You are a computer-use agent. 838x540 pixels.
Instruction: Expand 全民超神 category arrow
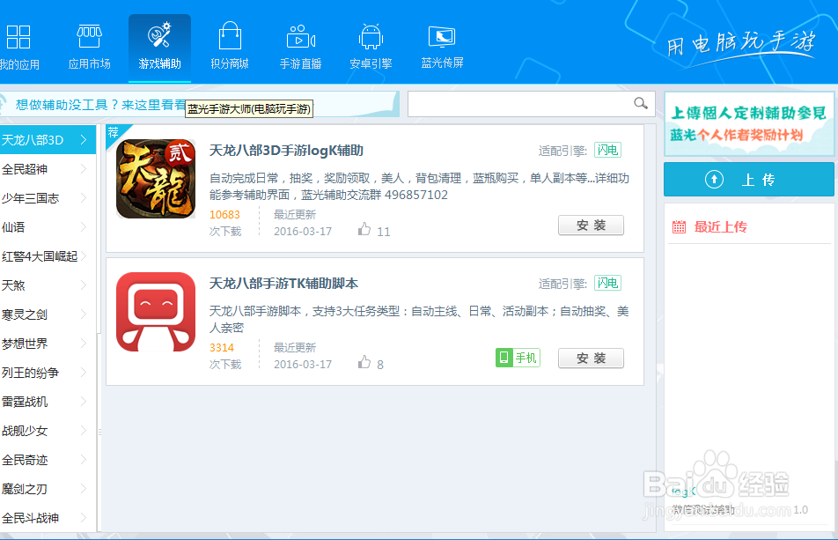tap(84, 169)
